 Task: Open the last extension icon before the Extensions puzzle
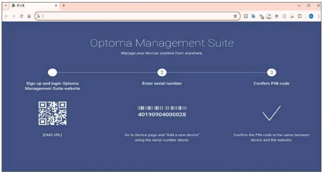(x=291, y=16)
